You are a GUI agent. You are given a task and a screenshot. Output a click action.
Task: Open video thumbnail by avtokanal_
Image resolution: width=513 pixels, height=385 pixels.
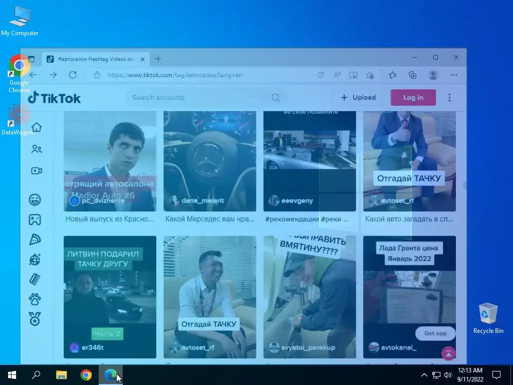click(409, 297)
